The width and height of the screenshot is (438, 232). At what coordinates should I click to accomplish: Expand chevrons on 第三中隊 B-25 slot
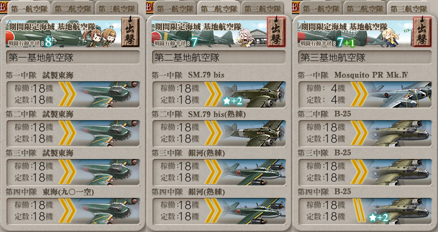pos(359,172)
